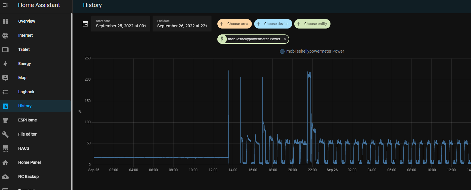Click the sidebar vertical scrollbar
Image resolution: width=471 pixels, height=190 pixels.
[x=72, y=101]
